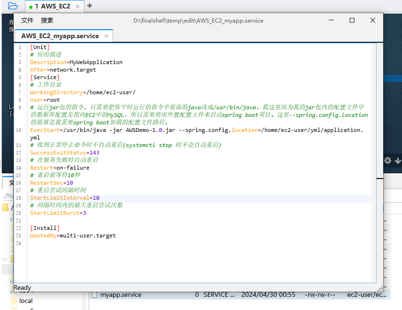This screenshot has height=310, width=402.
Task: Click the file date 2024/04/30 00:55
Action: pos(268,294)
